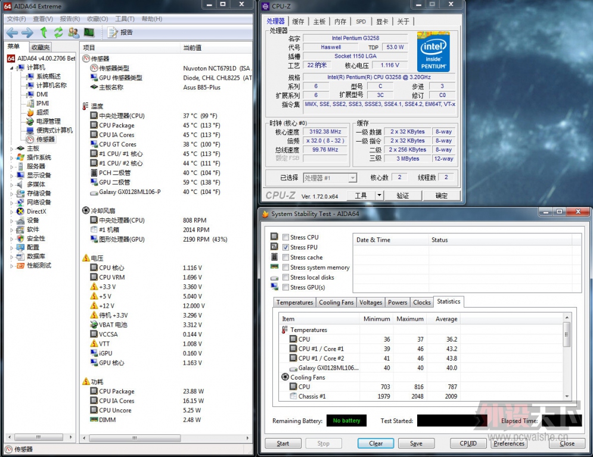
Task: Open the 文件(F) menu in AIDA64
Action: (16, 19)
